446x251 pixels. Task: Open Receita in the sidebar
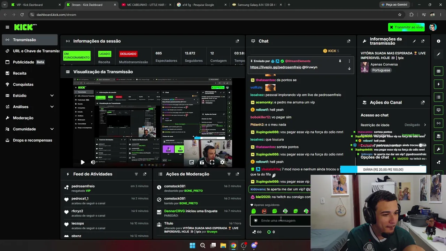[x=29, y=73]
